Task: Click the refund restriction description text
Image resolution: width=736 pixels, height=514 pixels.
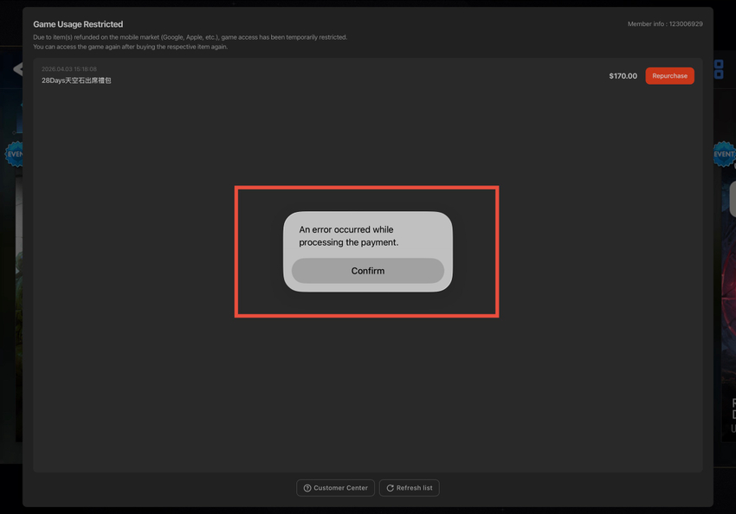Action: click(x=190, y=42)
